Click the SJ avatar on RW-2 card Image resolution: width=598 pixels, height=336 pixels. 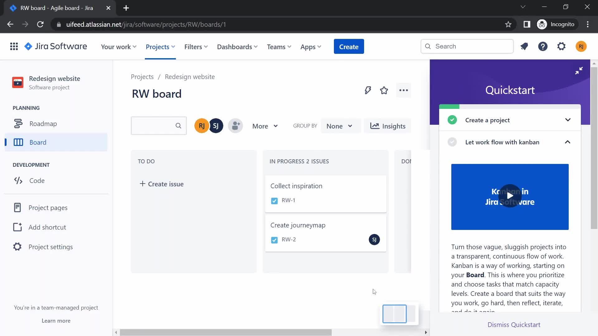coord(374,240)
